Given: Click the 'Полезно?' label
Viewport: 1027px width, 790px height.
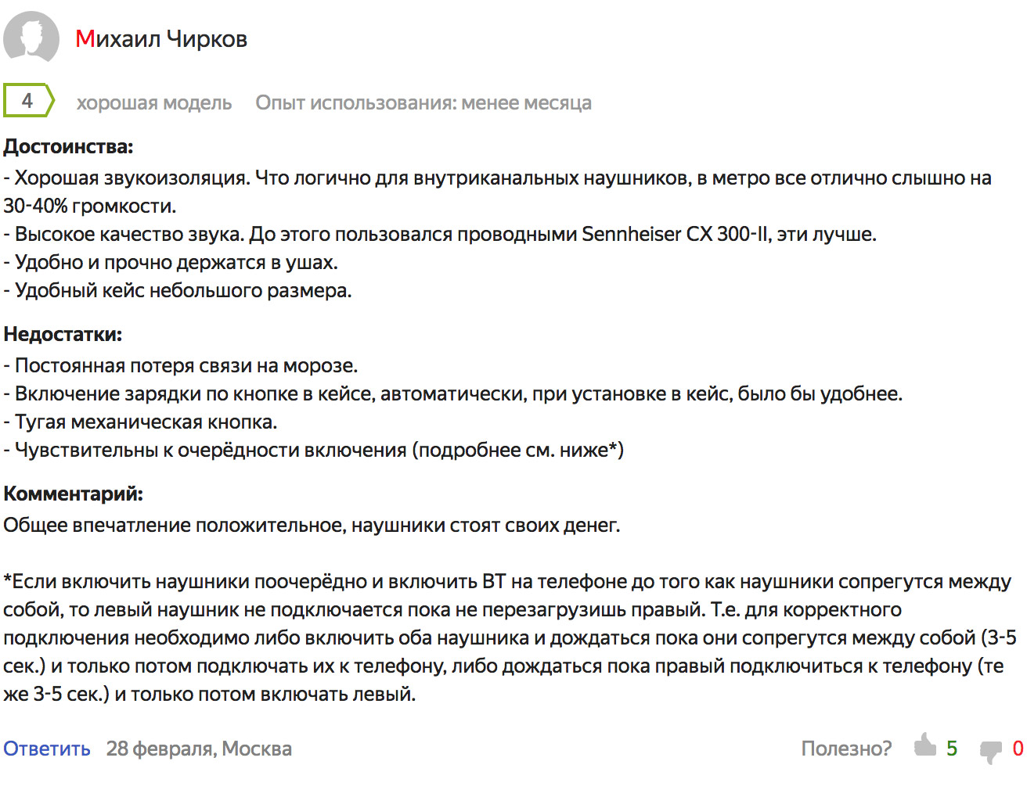Looking at the screenshot, I should tap(846, 749).
